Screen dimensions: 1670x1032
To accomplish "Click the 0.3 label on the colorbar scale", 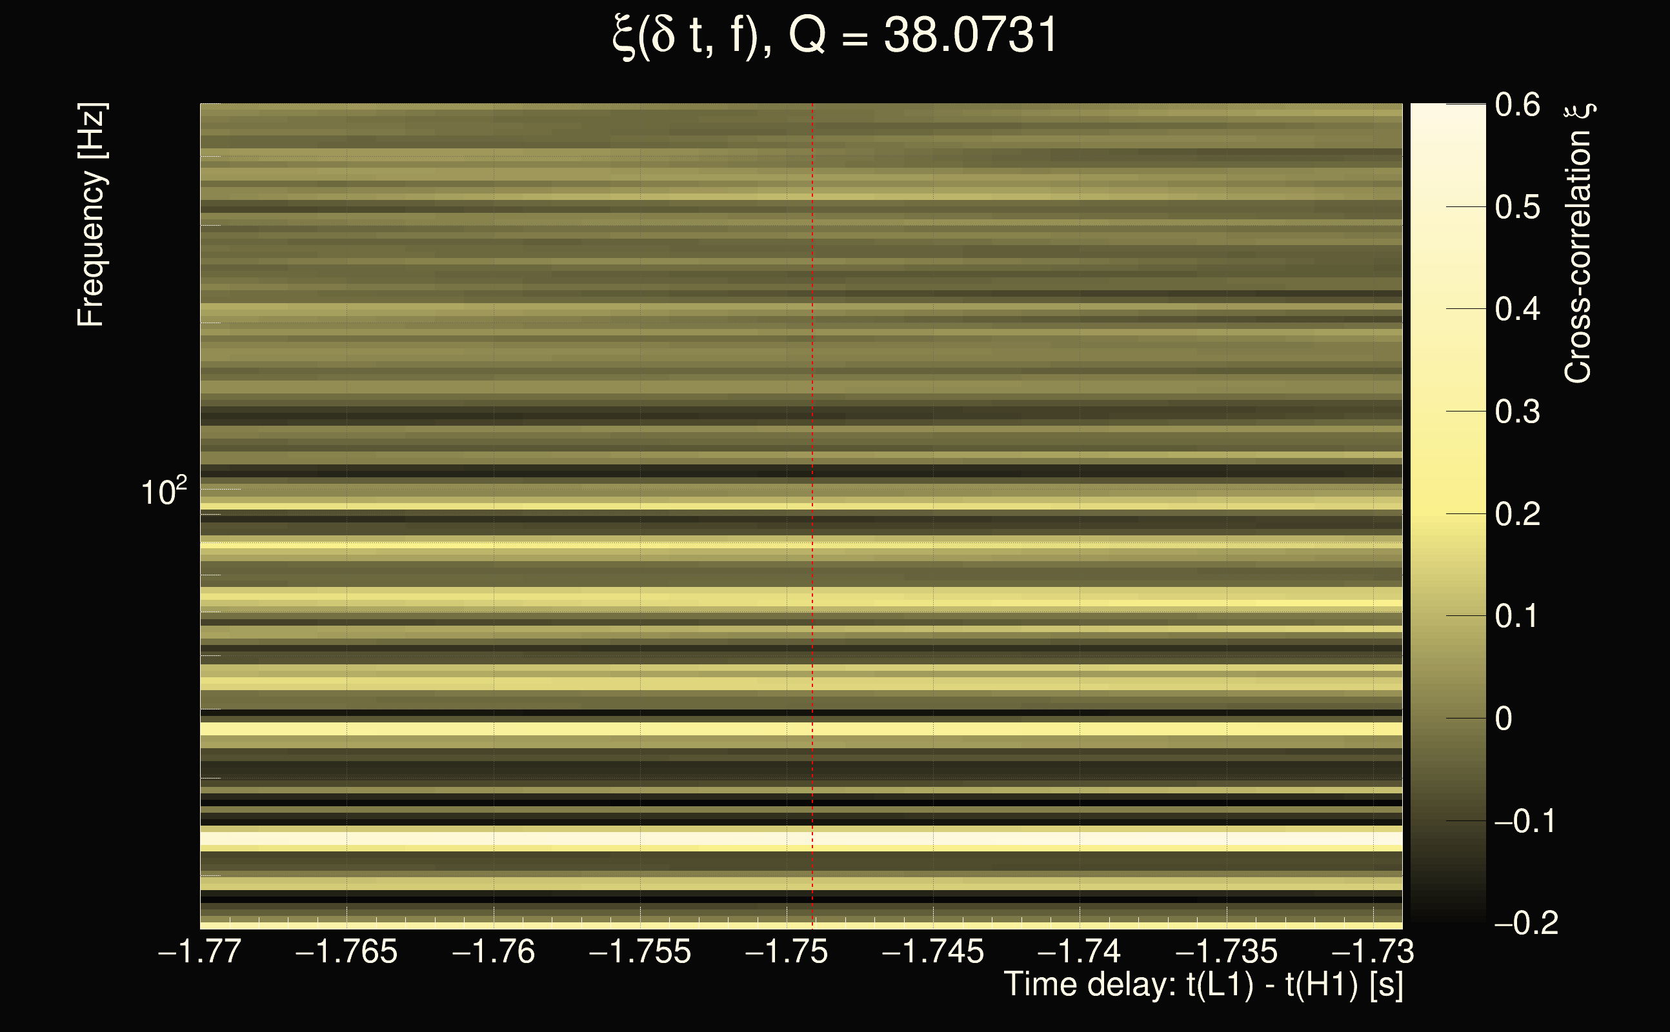I will [x=1517, y=412].
